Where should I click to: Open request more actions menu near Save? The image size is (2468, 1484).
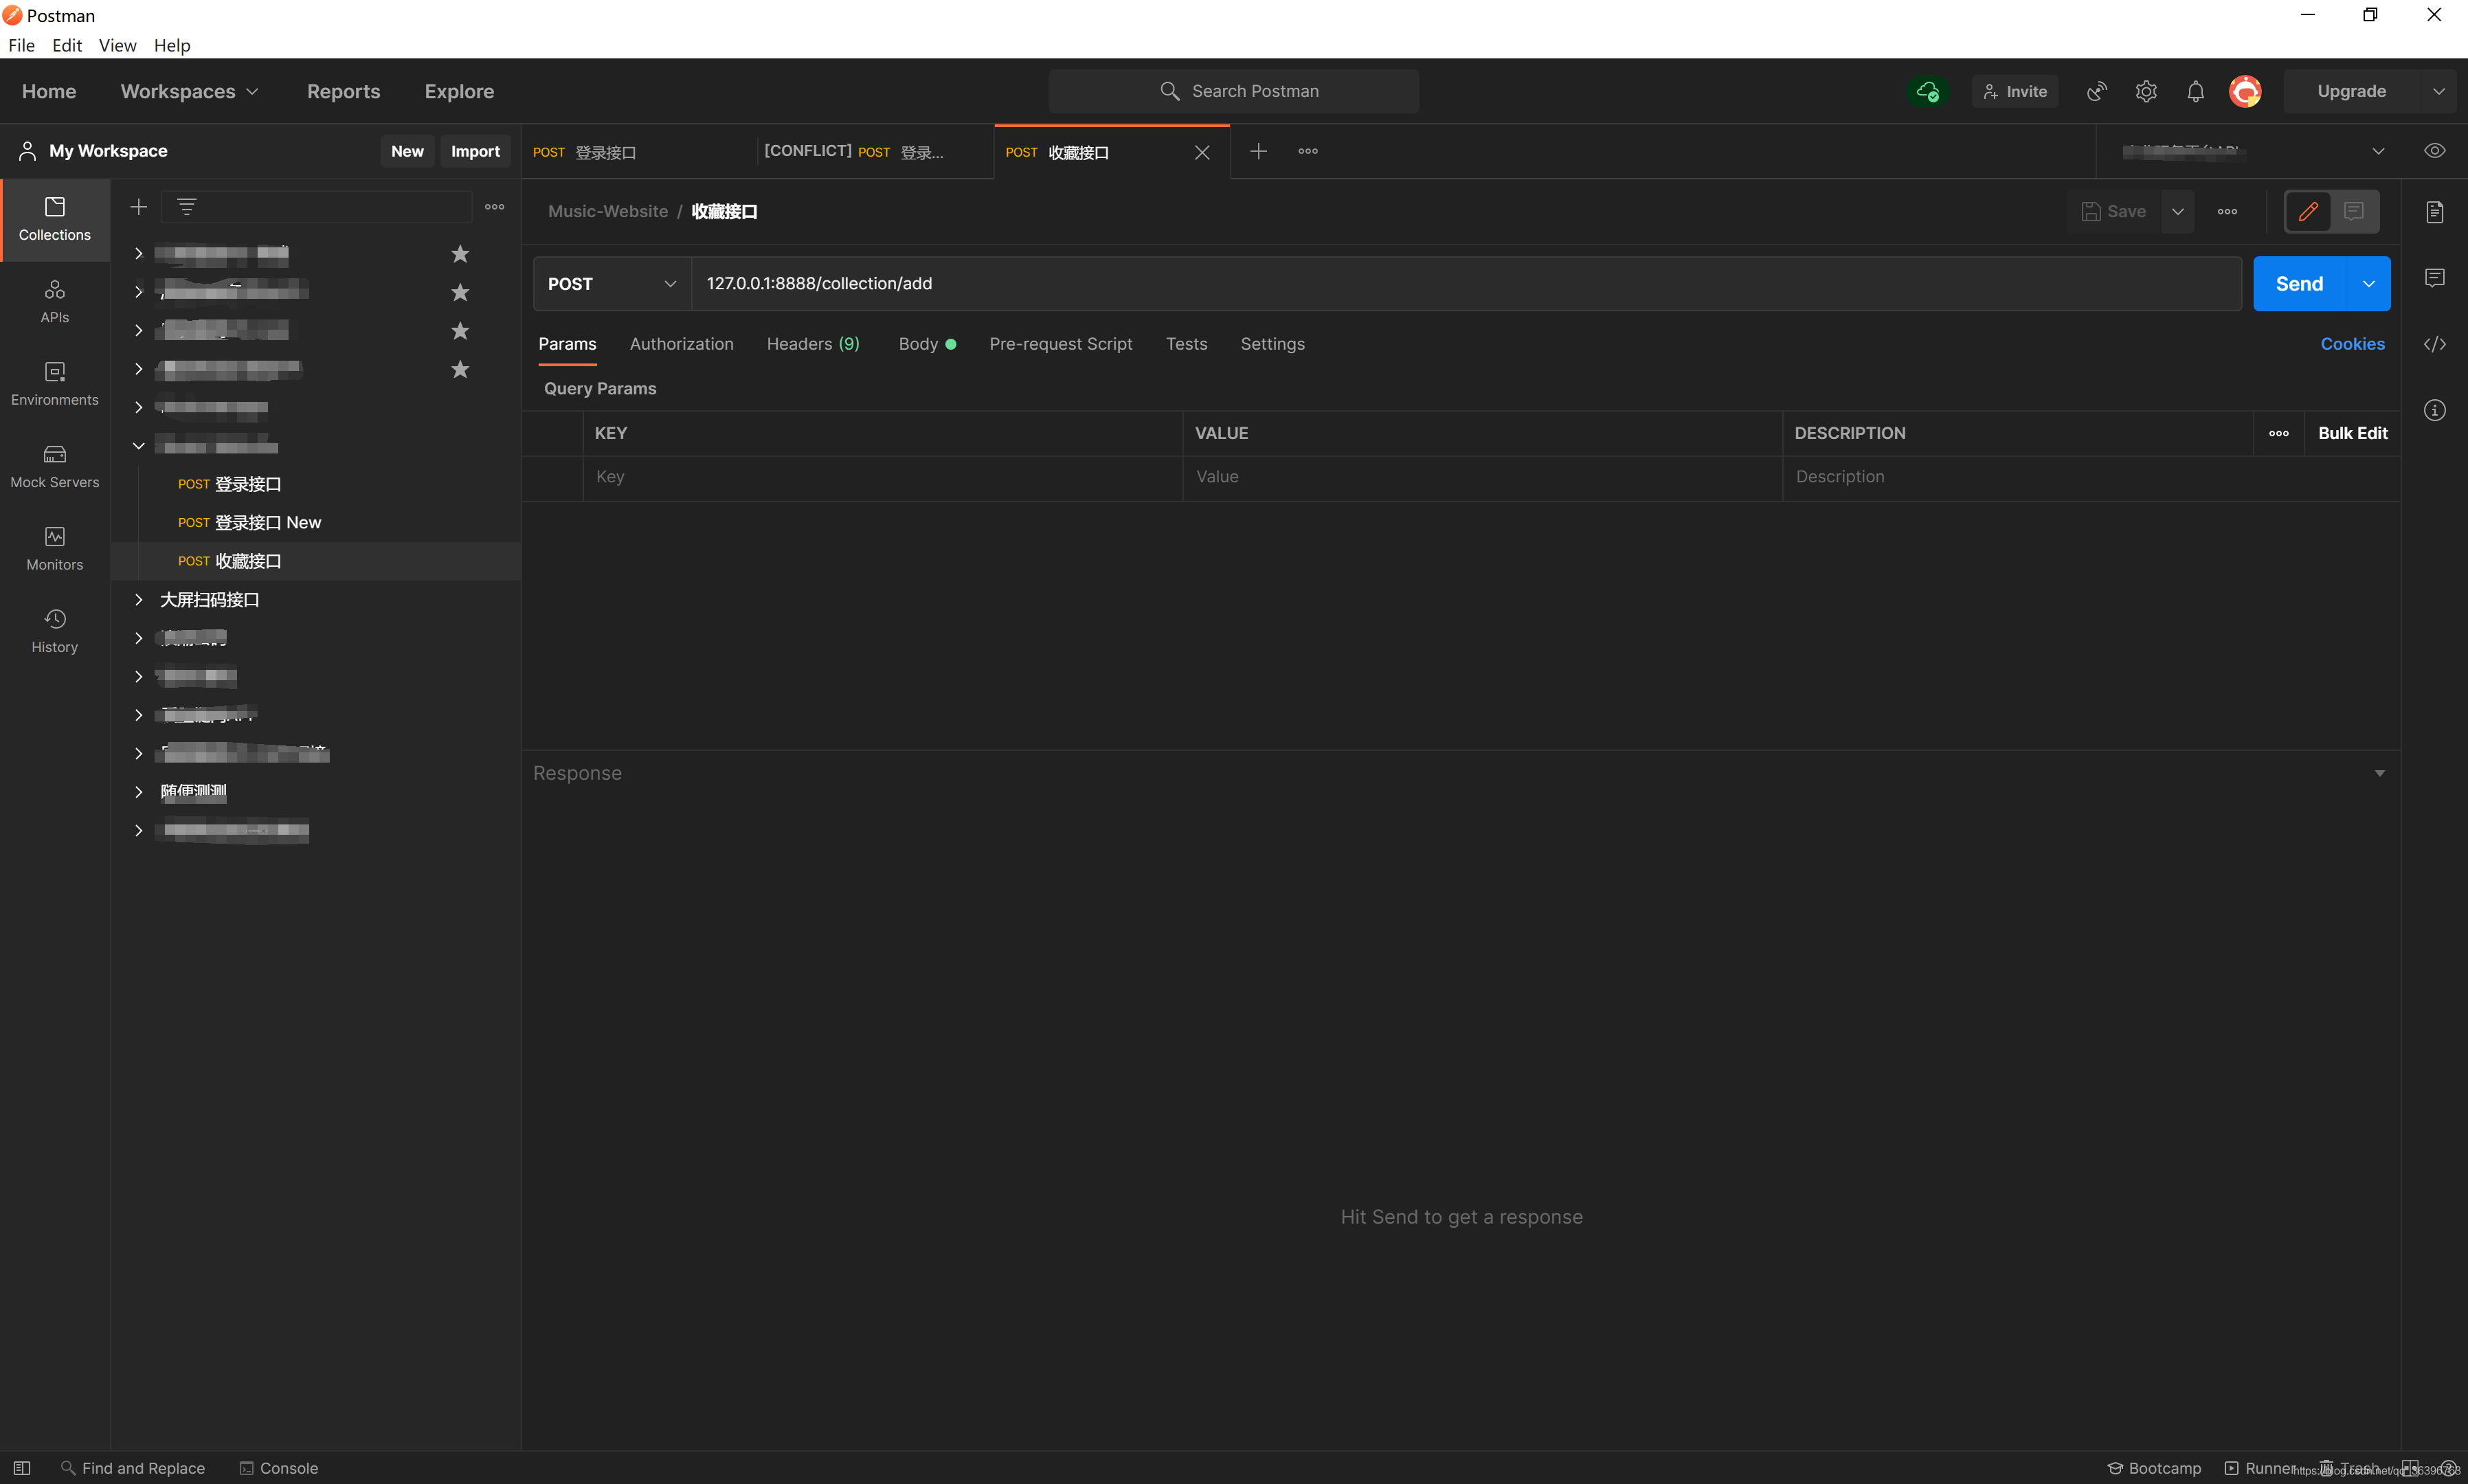2227,212
